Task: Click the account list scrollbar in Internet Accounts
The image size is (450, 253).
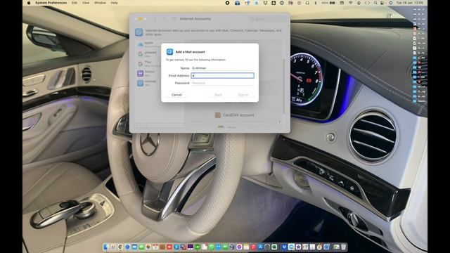Action: tap(284, 86)
